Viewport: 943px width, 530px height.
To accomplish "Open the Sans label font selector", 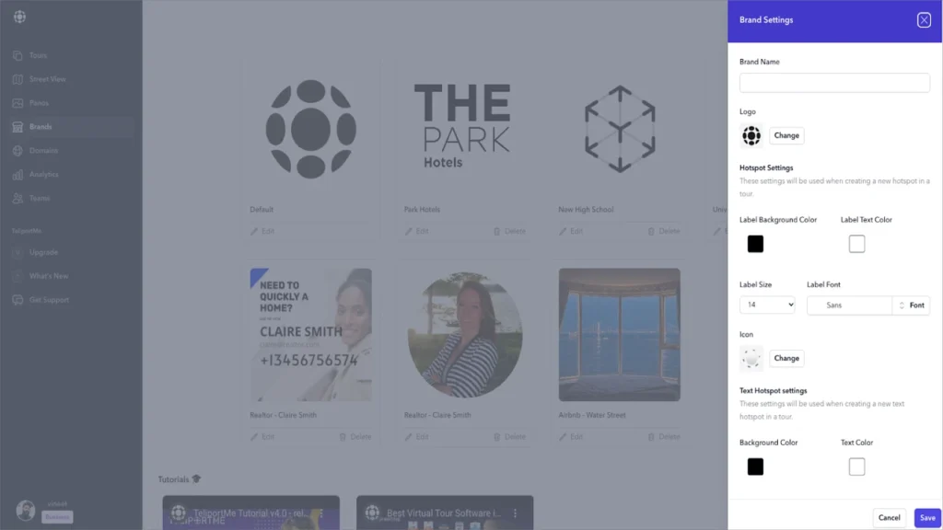I will (849, 305).
